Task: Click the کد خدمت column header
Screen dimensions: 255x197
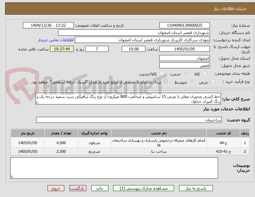Action: point(223,133)
